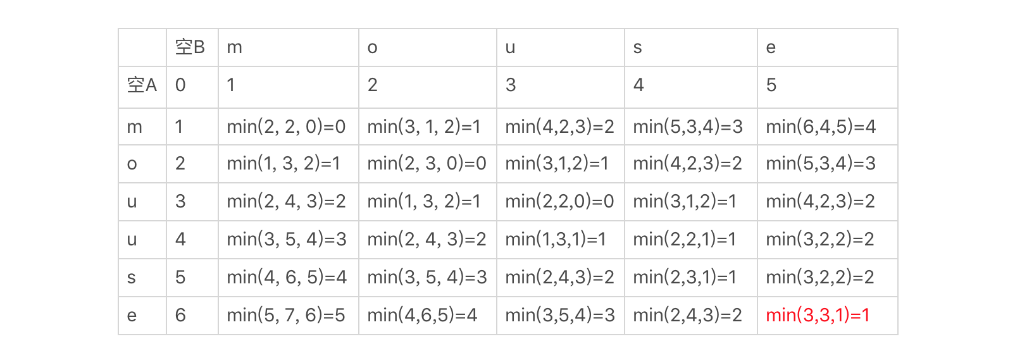The height and width of the screenshot is (358, 1015).
Task: Click the min(6,4,5)=4 cell
Action: [x=821, y=127]
